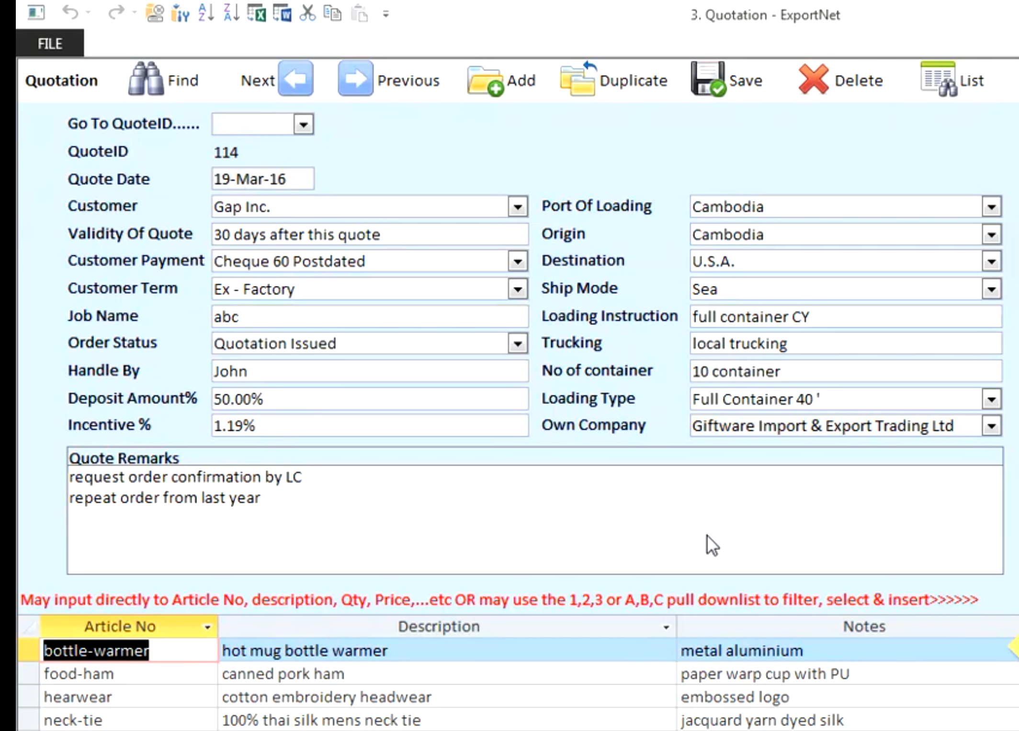Click the Duplicate label
Screen dimensions: 1019x731
click(633, 80)
